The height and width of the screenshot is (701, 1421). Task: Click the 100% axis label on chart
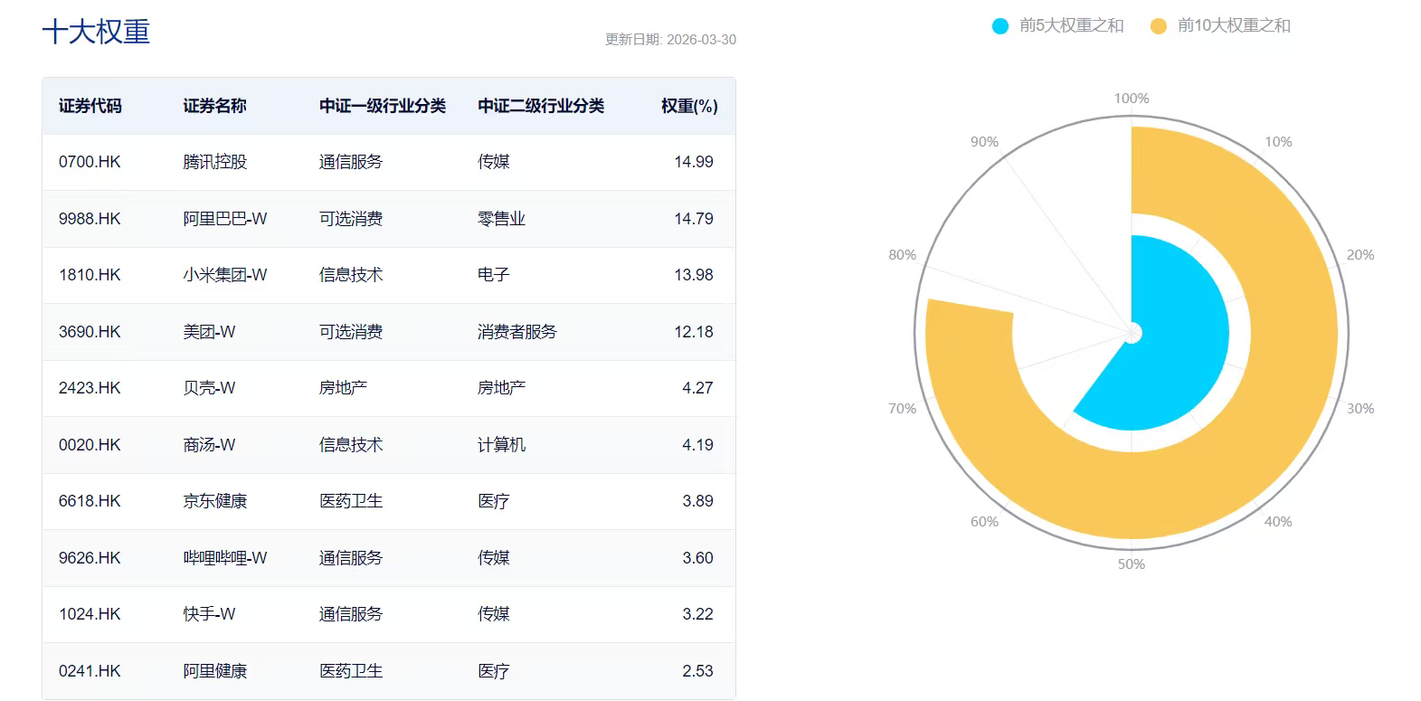(x=1132, y=99)
